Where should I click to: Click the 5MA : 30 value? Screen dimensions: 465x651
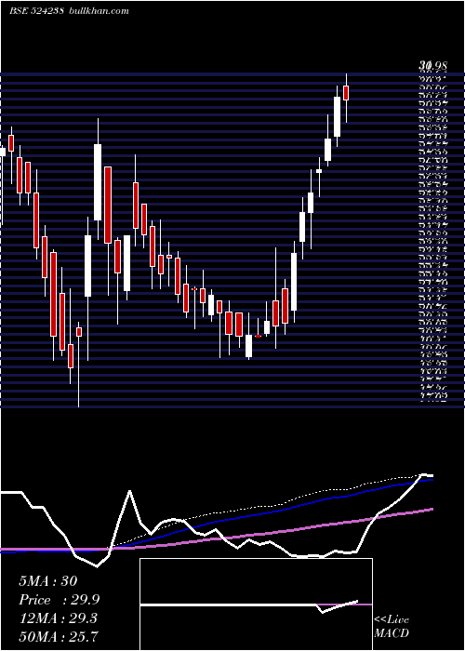click(48, 580)
